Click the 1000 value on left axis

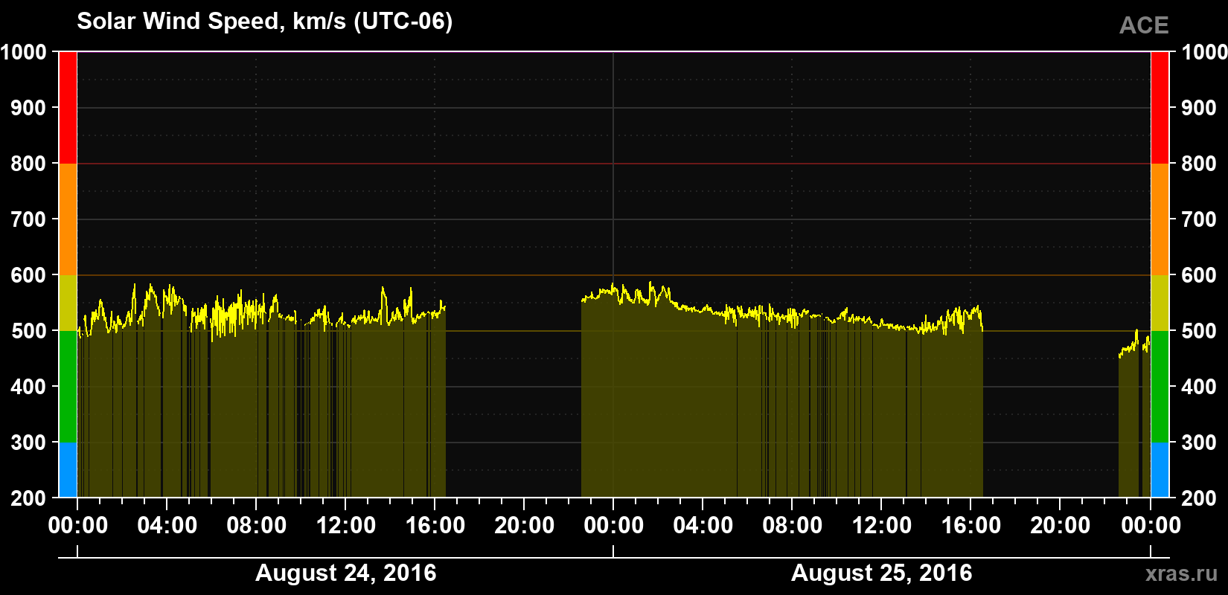23,52
